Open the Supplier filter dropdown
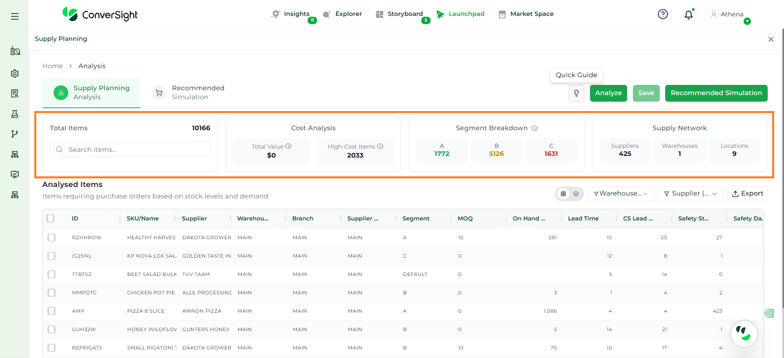The image size is (784, 358). click(690, 194)
